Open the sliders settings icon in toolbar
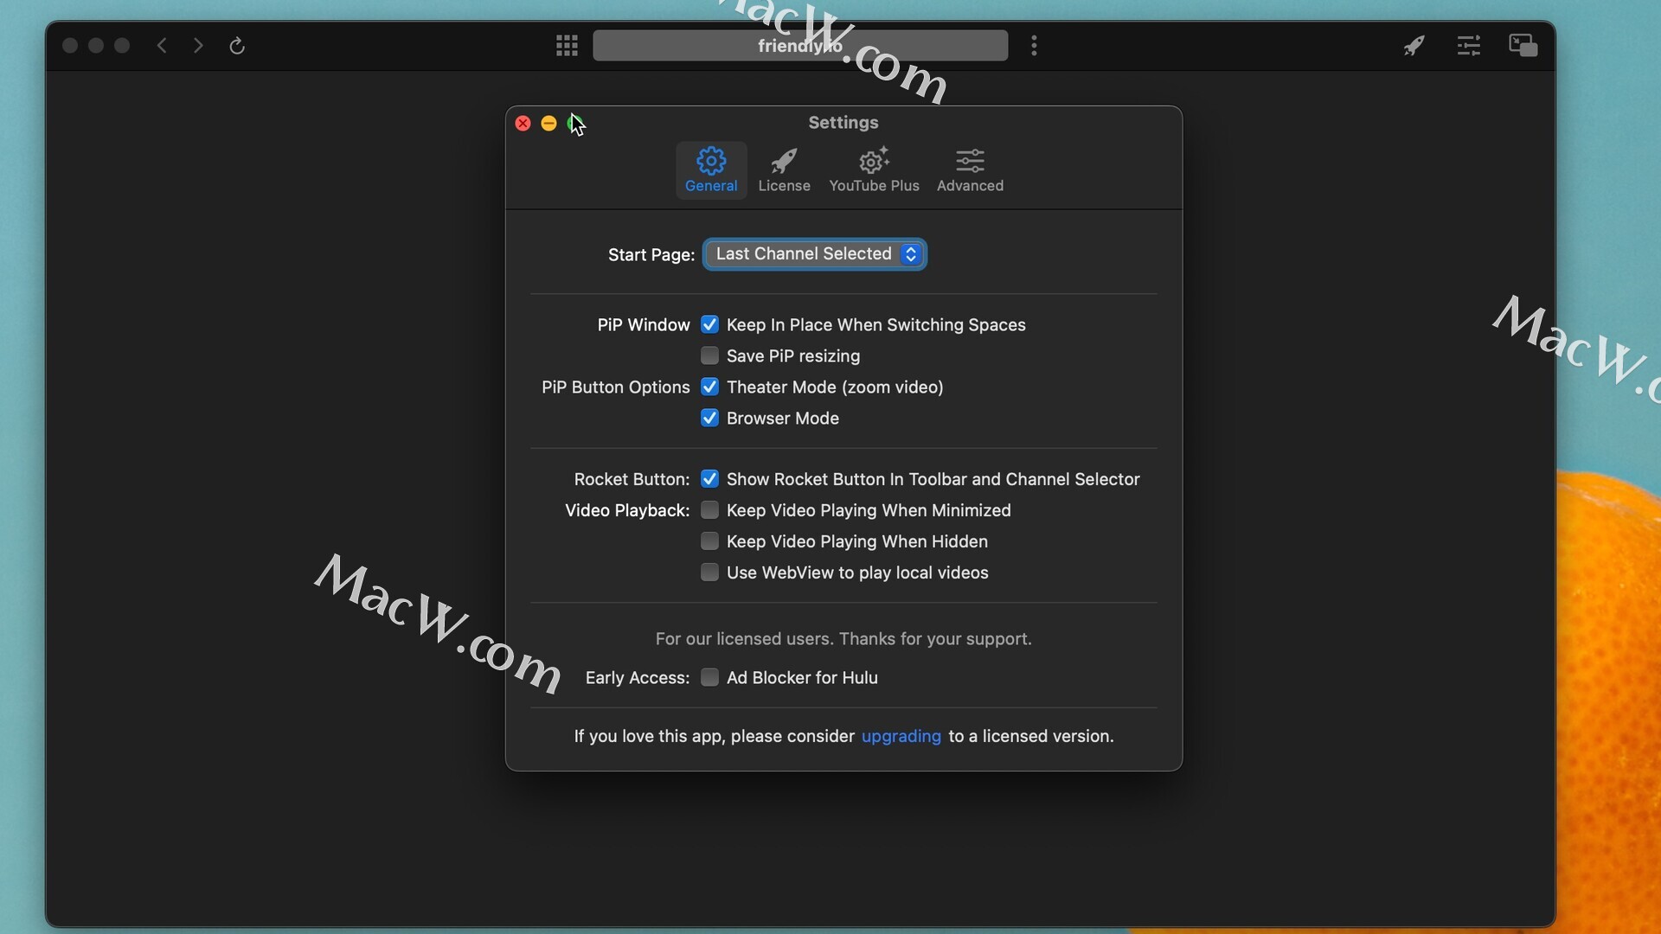The image size is (1661, 934). [1468, 45]
